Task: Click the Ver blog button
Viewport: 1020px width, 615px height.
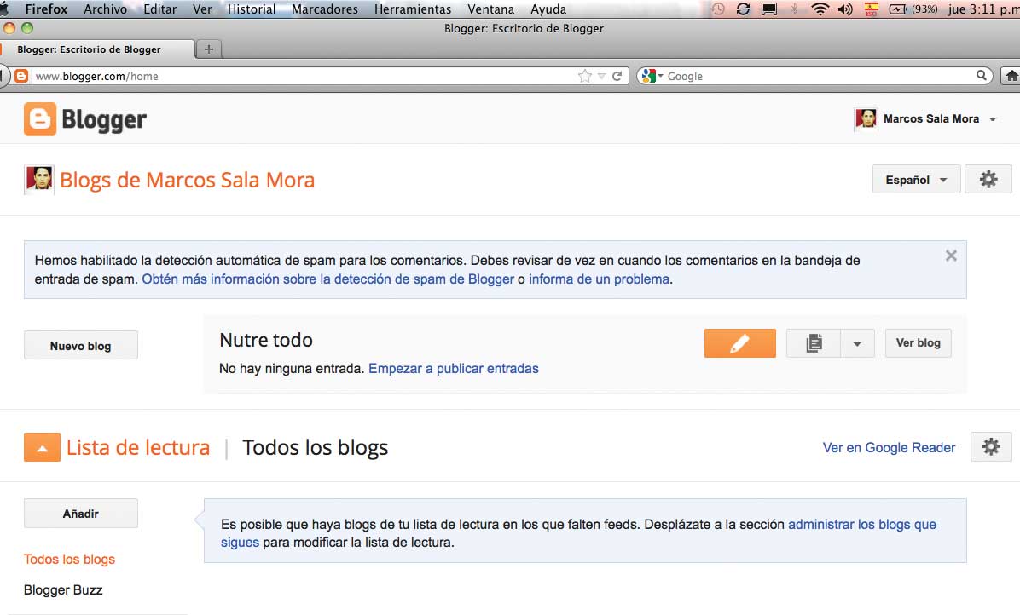Action: pos(918,343)
